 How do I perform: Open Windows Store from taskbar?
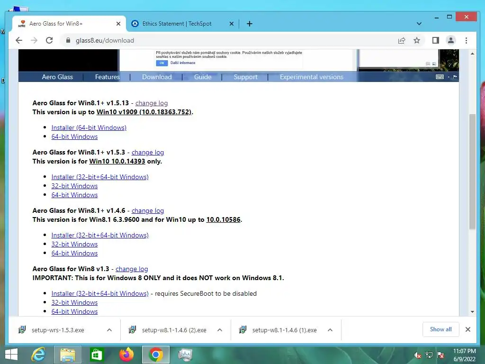96,355
